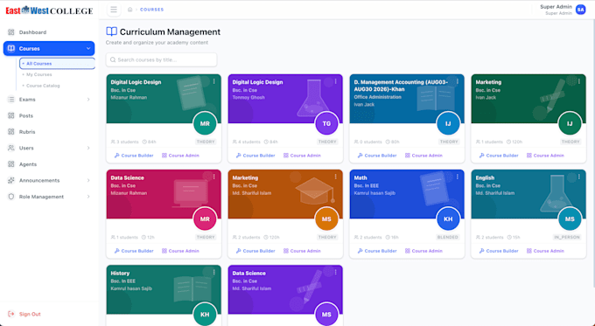This screenshot has height=326, width=595.
Task: Open the Agents menu item
Action: coord(49,164)
